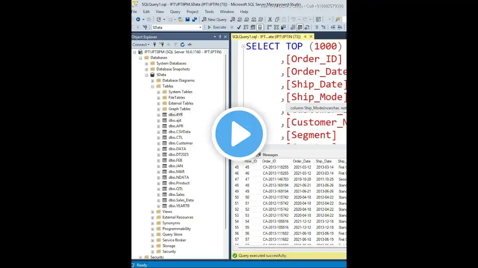Open the SData database dropdown
Image resolution: width=478 pixels, height=268 pixels.
(x=200, y=27)
